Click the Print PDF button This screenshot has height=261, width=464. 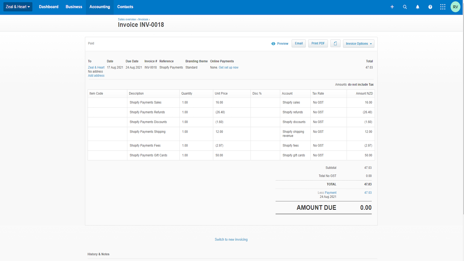click(x=318, y=43)
